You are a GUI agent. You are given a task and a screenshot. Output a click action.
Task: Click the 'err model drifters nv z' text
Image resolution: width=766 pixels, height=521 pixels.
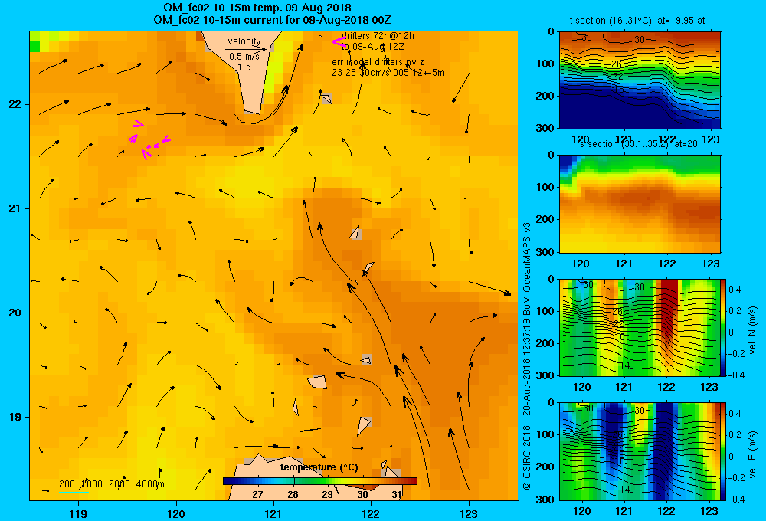(378, 62)
